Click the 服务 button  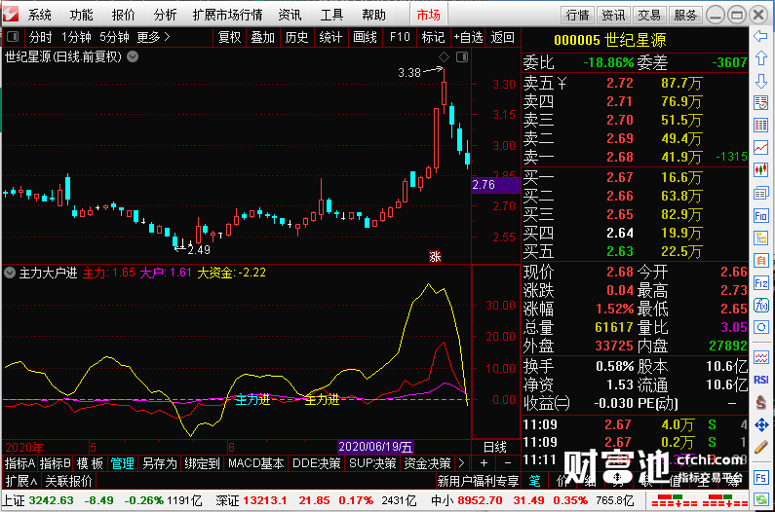pos(685,16)
